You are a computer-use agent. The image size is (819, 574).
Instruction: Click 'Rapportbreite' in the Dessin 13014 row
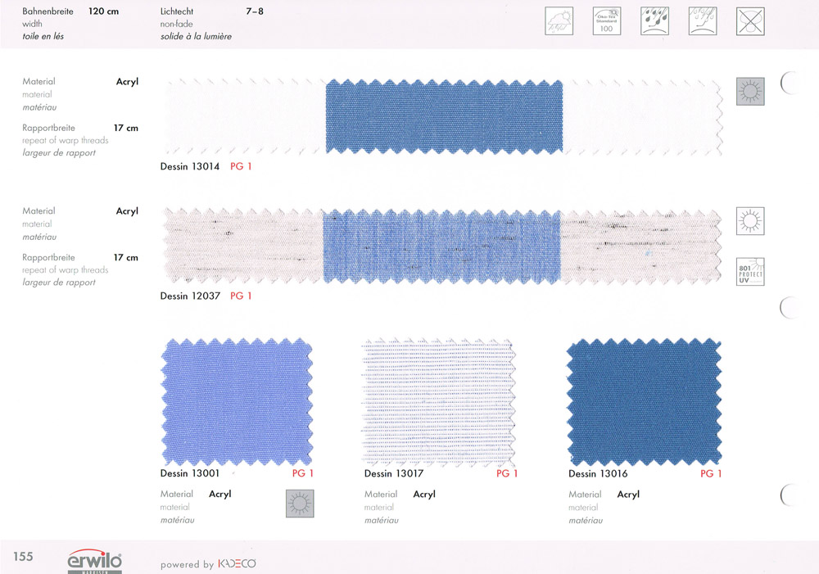(48, 128)
